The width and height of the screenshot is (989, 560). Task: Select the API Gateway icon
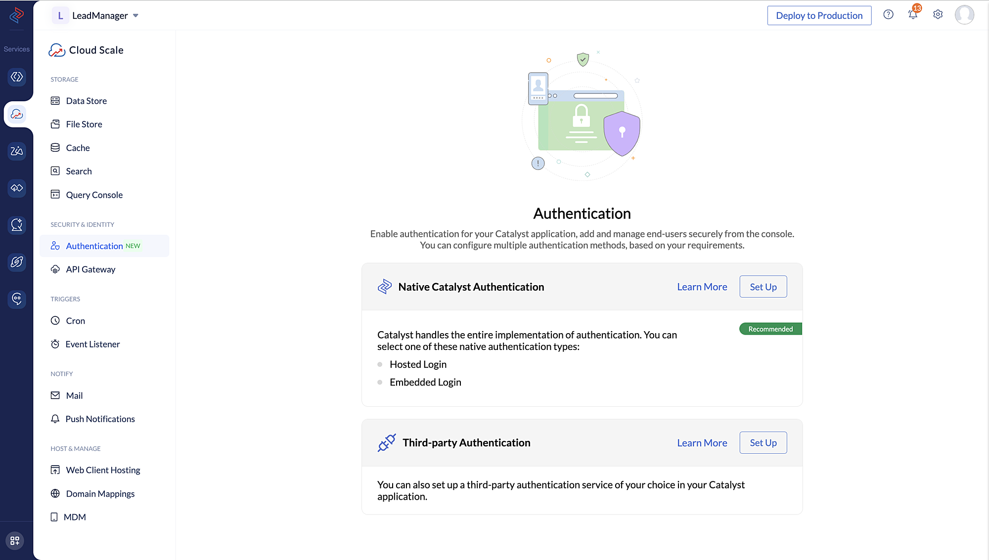point(56,269)
